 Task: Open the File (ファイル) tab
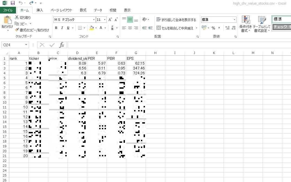click(x=8, y=10)
